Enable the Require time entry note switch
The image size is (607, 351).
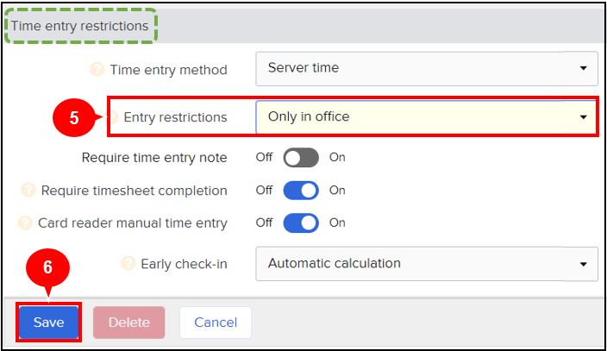click(301, 158)
